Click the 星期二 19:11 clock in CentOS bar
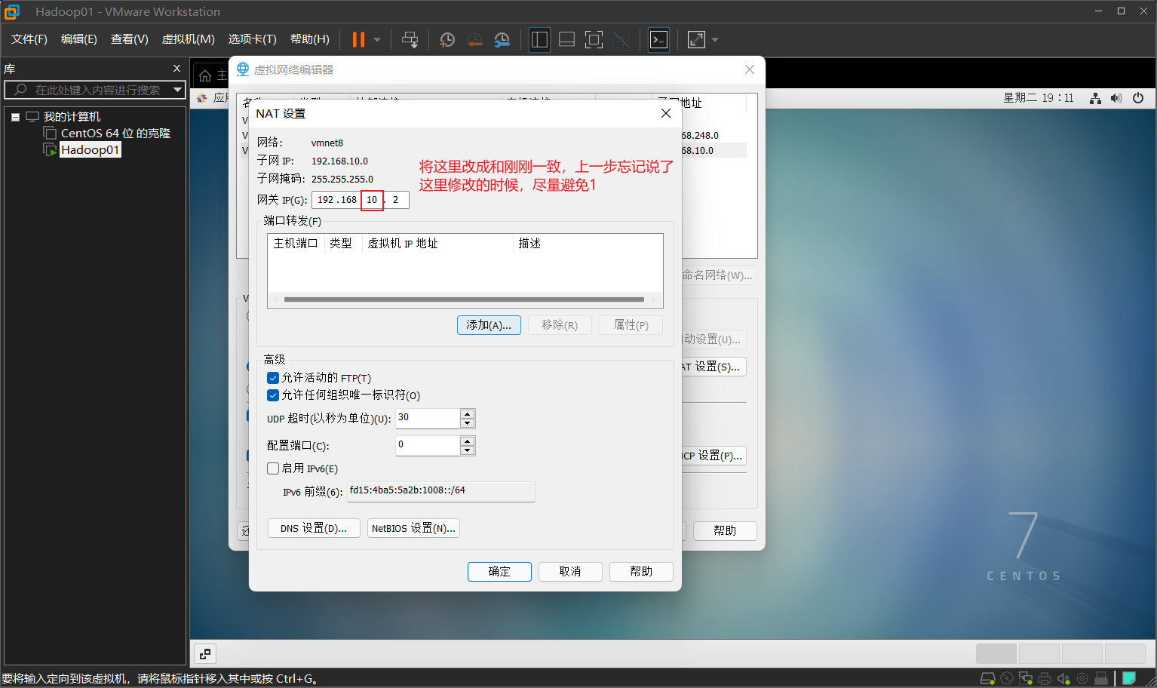The image size is (1157, 688). tap(1038, 98)
